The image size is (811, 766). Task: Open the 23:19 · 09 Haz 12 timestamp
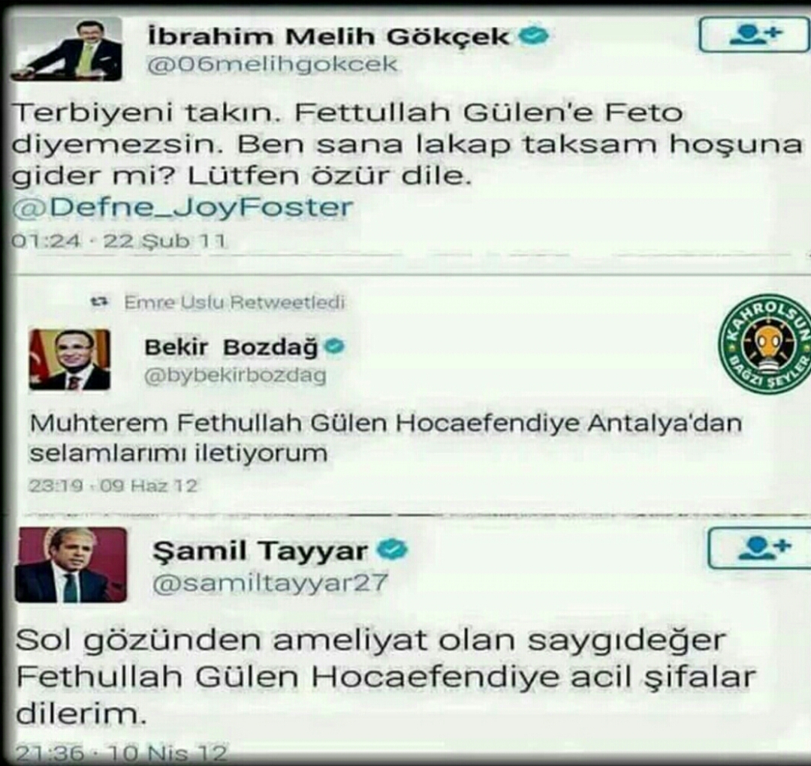pyautogui.click(x=113, y=486)
